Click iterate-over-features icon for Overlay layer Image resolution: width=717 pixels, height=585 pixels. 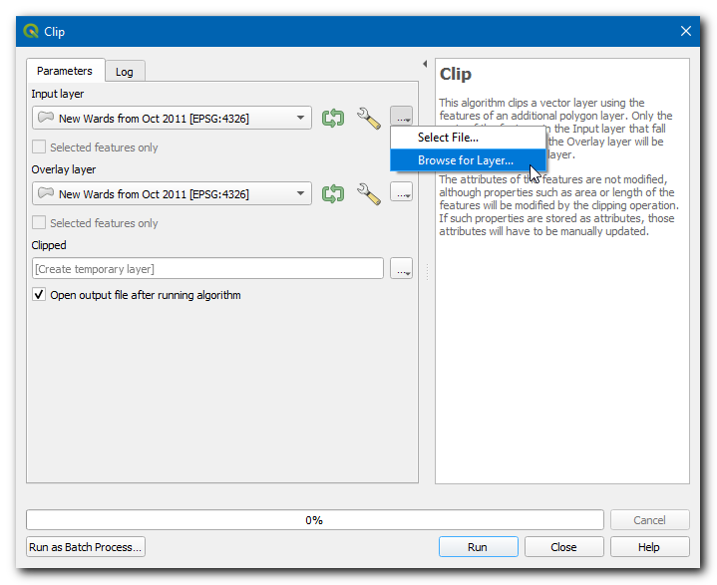[333, 193]
